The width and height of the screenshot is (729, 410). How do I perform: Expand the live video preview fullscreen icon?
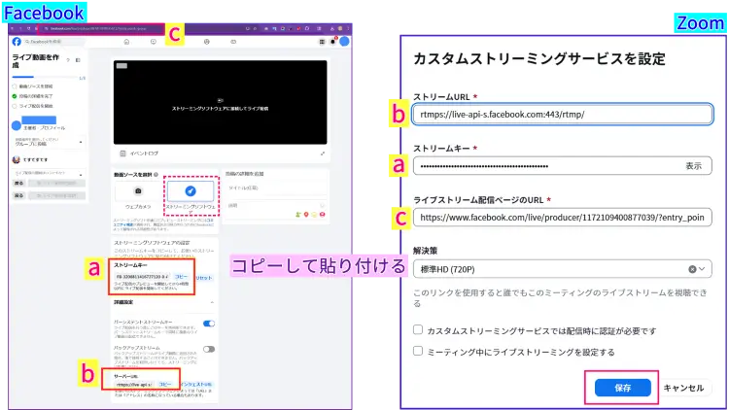(x=323, y=154)
